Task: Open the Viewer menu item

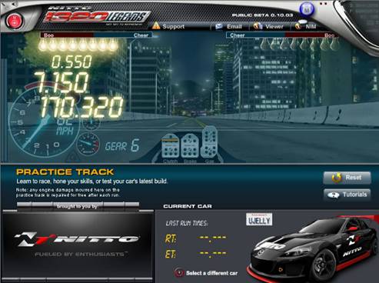Action: pyautogui.click(x=268, y=26)
